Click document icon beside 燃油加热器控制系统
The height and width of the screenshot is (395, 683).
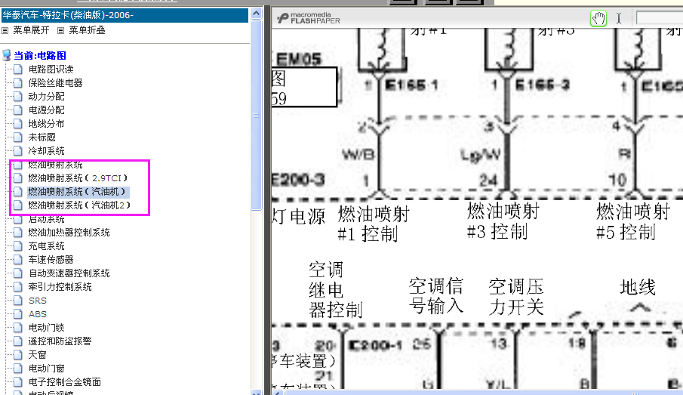(18, 233)
